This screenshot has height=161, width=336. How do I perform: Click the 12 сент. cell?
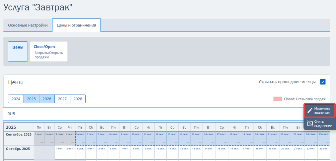pyautogui.click(x=160, y=139)
